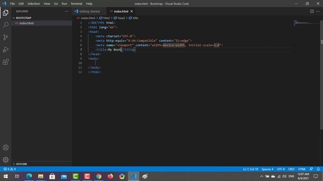Open the Accounts menu icon
323x181 pixels.
[x=6, y=147]
